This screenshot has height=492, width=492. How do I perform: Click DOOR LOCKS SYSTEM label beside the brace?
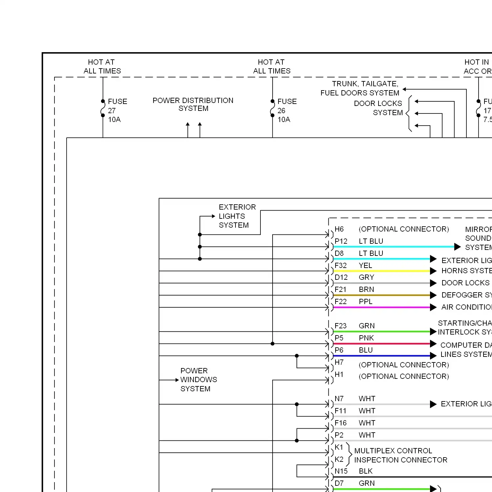(378, 108)
